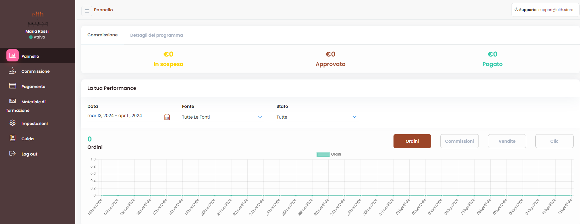Click the La tua Performance heading

pos(112,88)
